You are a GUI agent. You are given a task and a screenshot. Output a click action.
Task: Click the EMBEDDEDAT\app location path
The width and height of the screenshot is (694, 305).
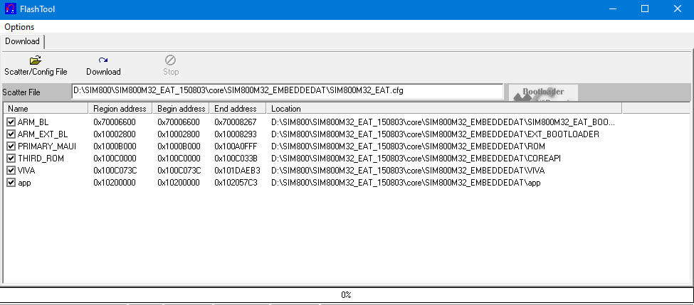coord(406,183)
